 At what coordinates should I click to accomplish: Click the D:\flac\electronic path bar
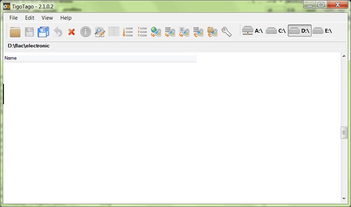(x=176, y=46)
